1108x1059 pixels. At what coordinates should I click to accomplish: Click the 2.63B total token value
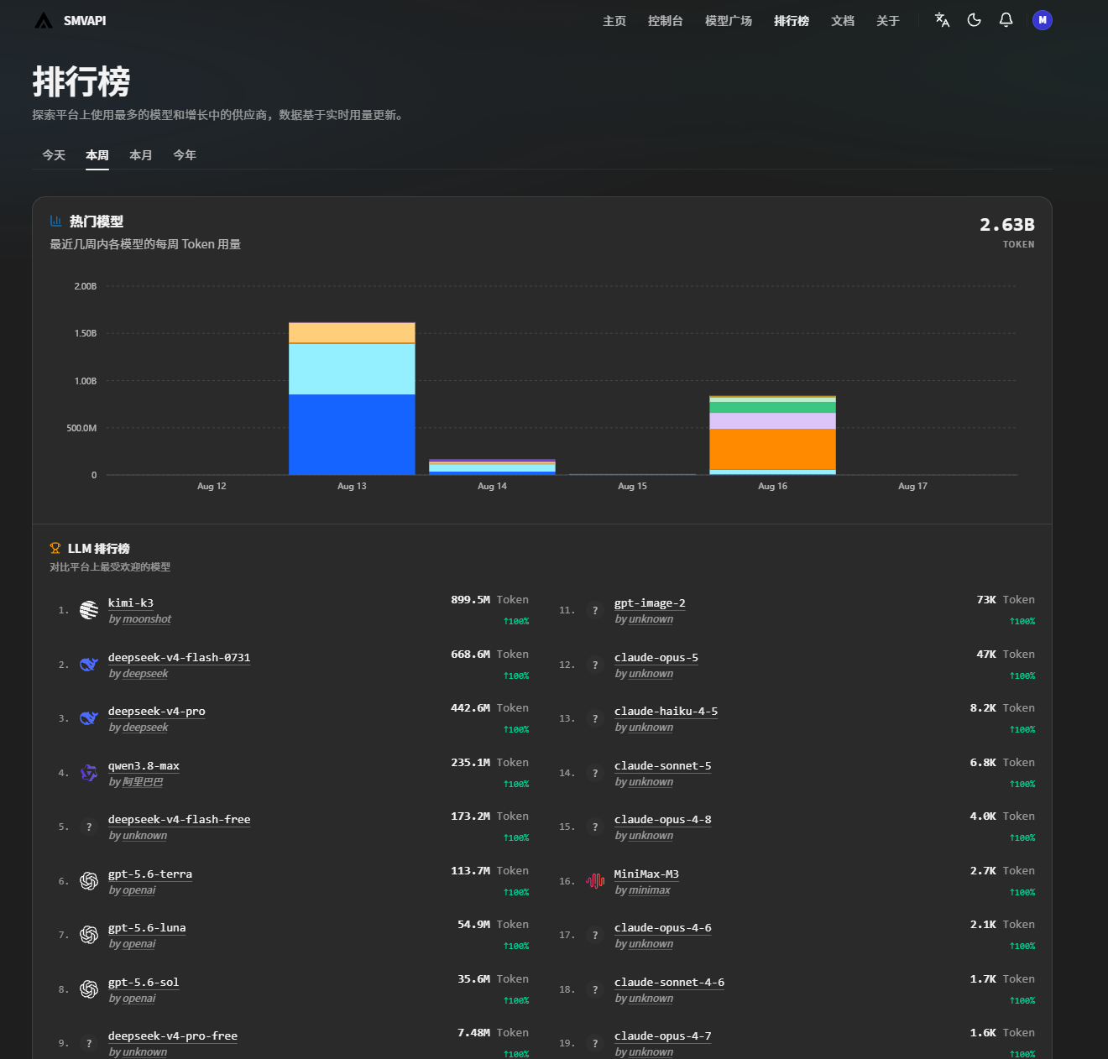[1007, 225]
